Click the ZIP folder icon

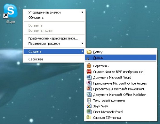pos(89,118)
